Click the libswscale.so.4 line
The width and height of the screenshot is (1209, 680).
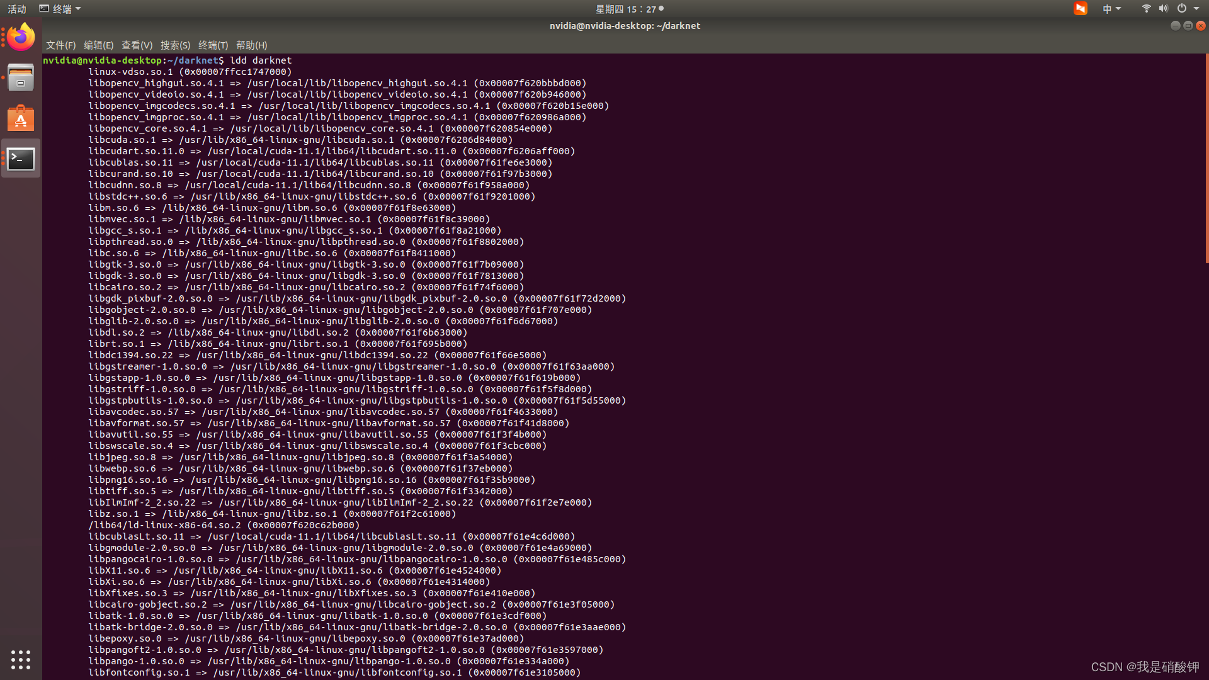click(317, 446)
